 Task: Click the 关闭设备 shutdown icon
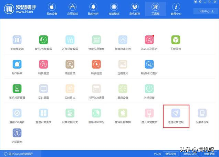click(x=149, y=89)
